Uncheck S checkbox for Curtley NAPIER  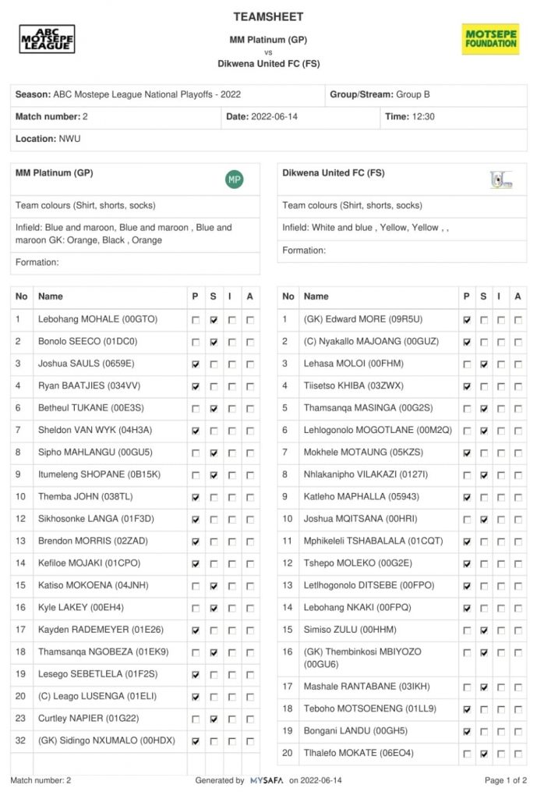(x=214, y=719)
